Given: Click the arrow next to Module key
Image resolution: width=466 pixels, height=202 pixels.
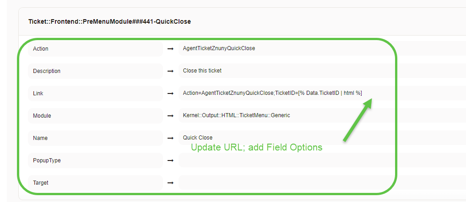Looking at the screenshot, I should coord(170,115).
